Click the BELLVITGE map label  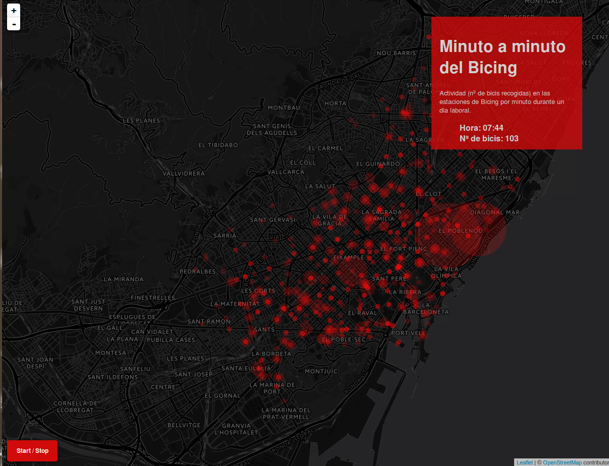[184, 426]
